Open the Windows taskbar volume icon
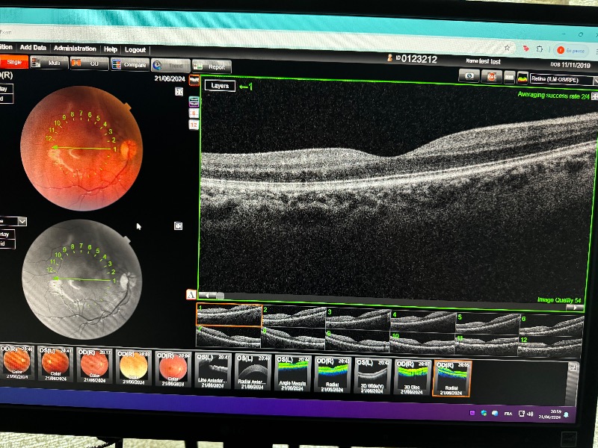The height and width of the screenshot is (448, 598). coord(530,414)
